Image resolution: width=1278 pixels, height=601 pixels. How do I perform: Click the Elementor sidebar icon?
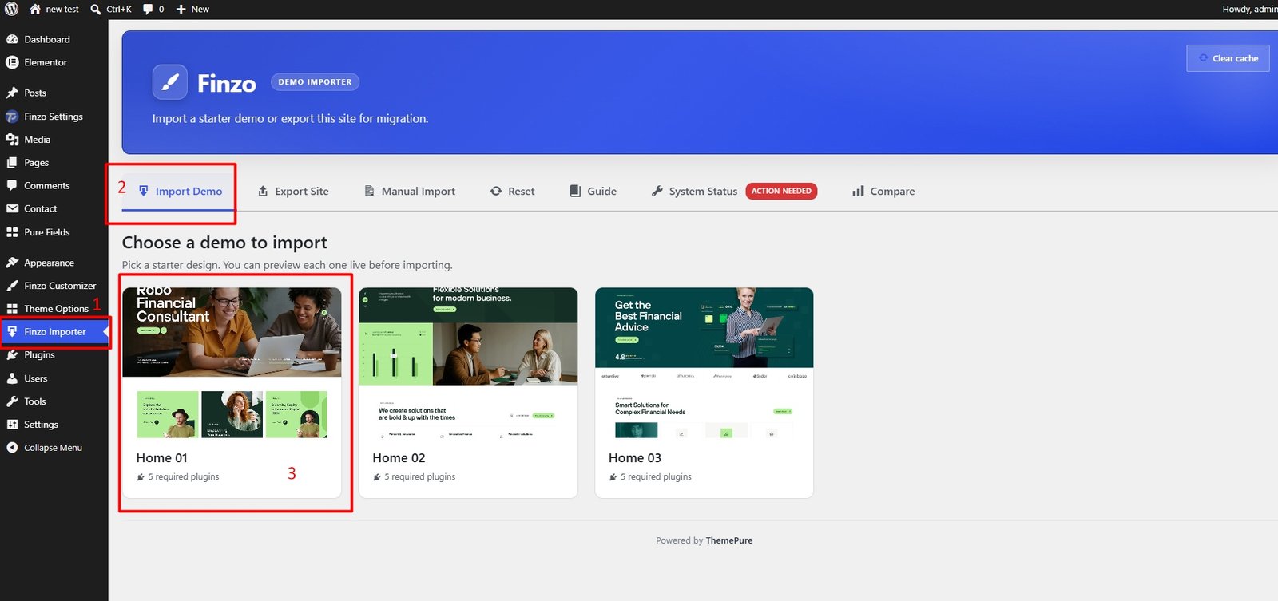pyautogui.click(x=12, y=62)
